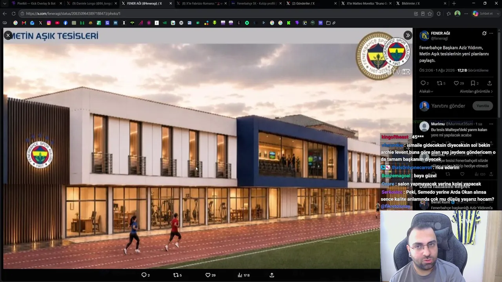Click the repost icon below the photo

[x=176, y=275]
